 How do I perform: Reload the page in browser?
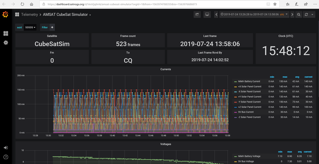point(22,4)
